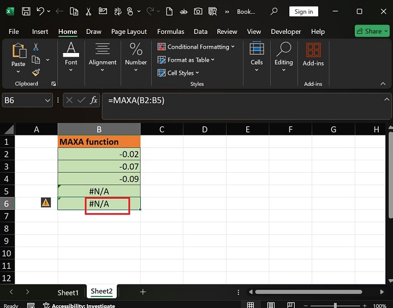Click the New blank workbook page icon
Viewport: 393px width, 308px height.
click(169, 11)
